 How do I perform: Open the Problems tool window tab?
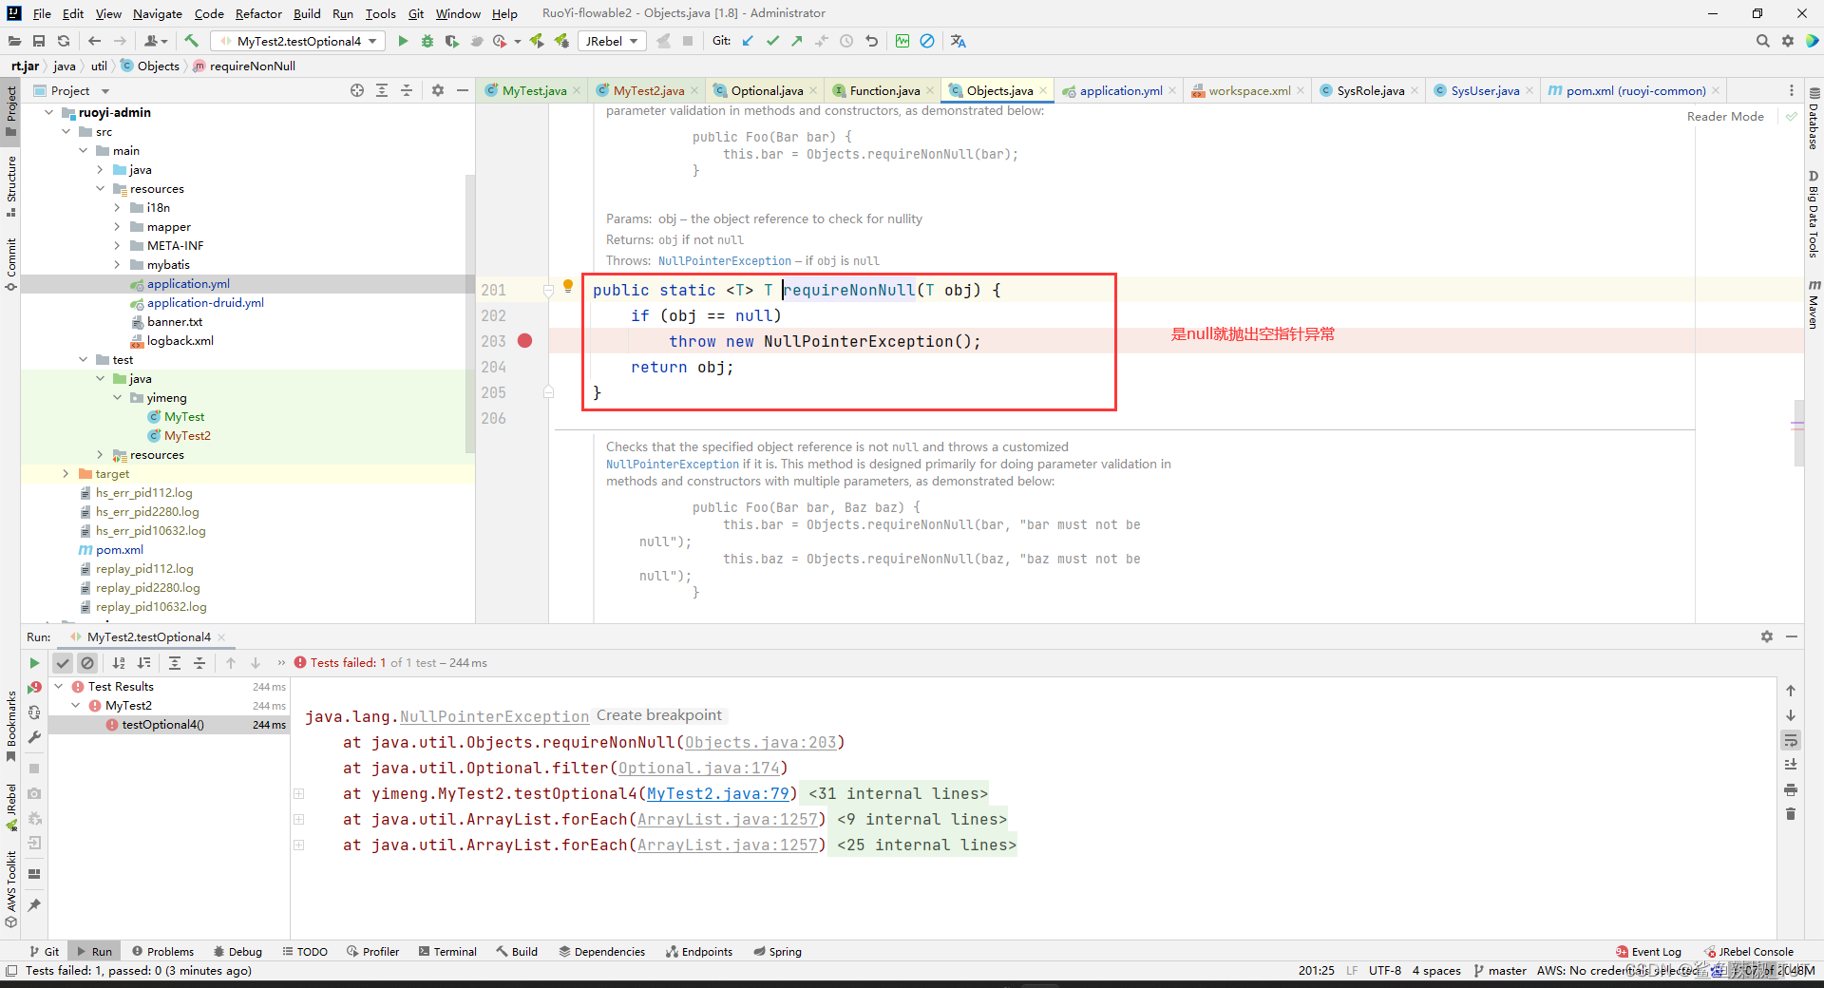(x=162, y=951)
